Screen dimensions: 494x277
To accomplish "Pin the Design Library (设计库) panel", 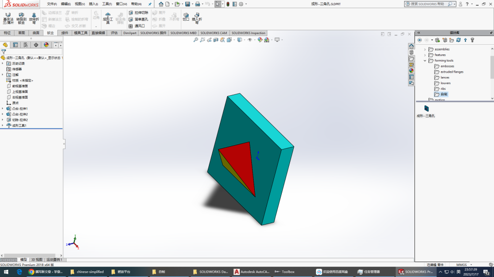I will point(490,33).
